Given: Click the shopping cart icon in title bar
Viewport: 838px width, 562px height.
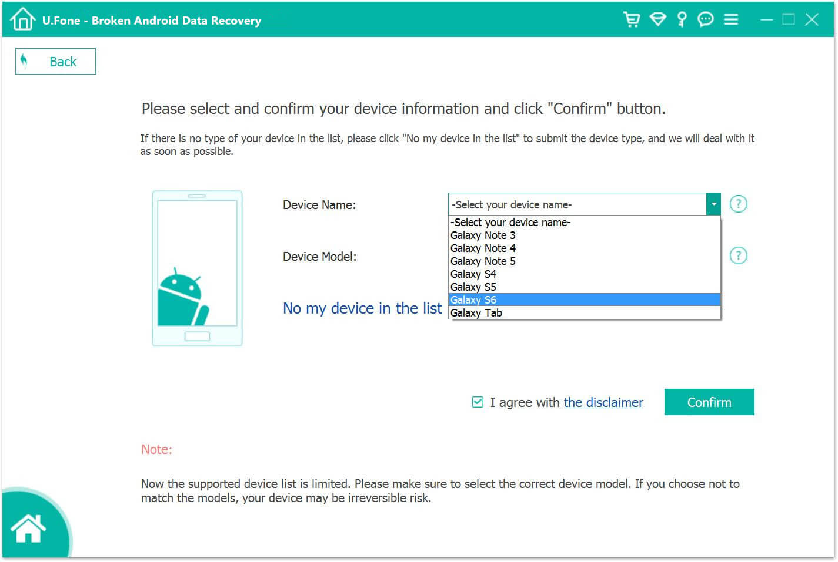Looking at the screenshot, I should pos(632,19).
